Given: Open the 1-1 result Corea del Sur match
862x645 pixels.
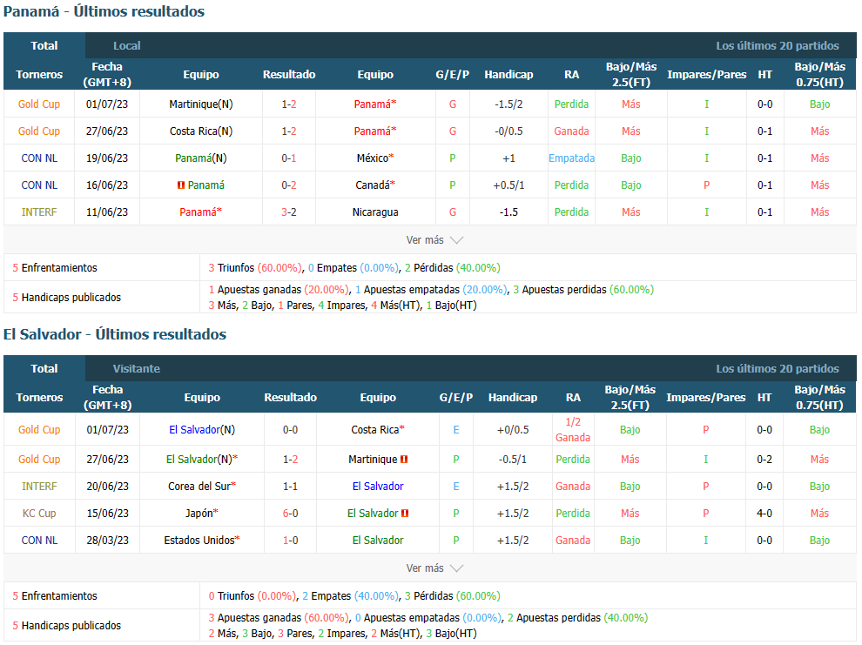Looking at the screenshot, I should 290,487.
